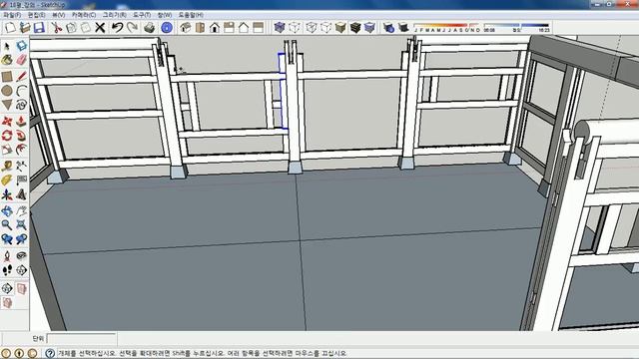Screen dimensions: 639x359
Task: Save the model with floppy disk icon
Action: (39, 28)
